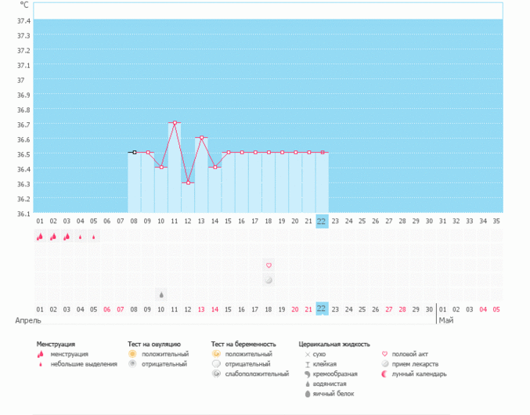Click the Апрель month label
Viewport: 530px width, 415px height.
tap(28, 321)
